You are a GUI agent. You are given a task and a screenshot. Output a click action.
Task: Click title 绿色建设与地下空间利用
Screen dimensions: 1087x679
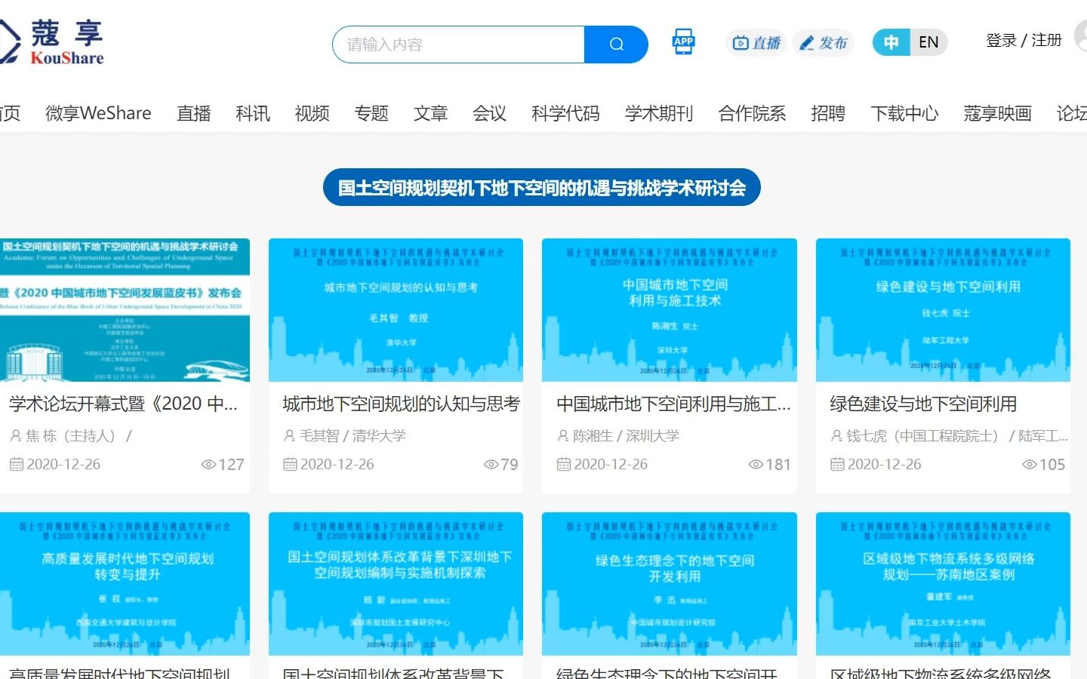pyautogui.click(x=923, y=404)
